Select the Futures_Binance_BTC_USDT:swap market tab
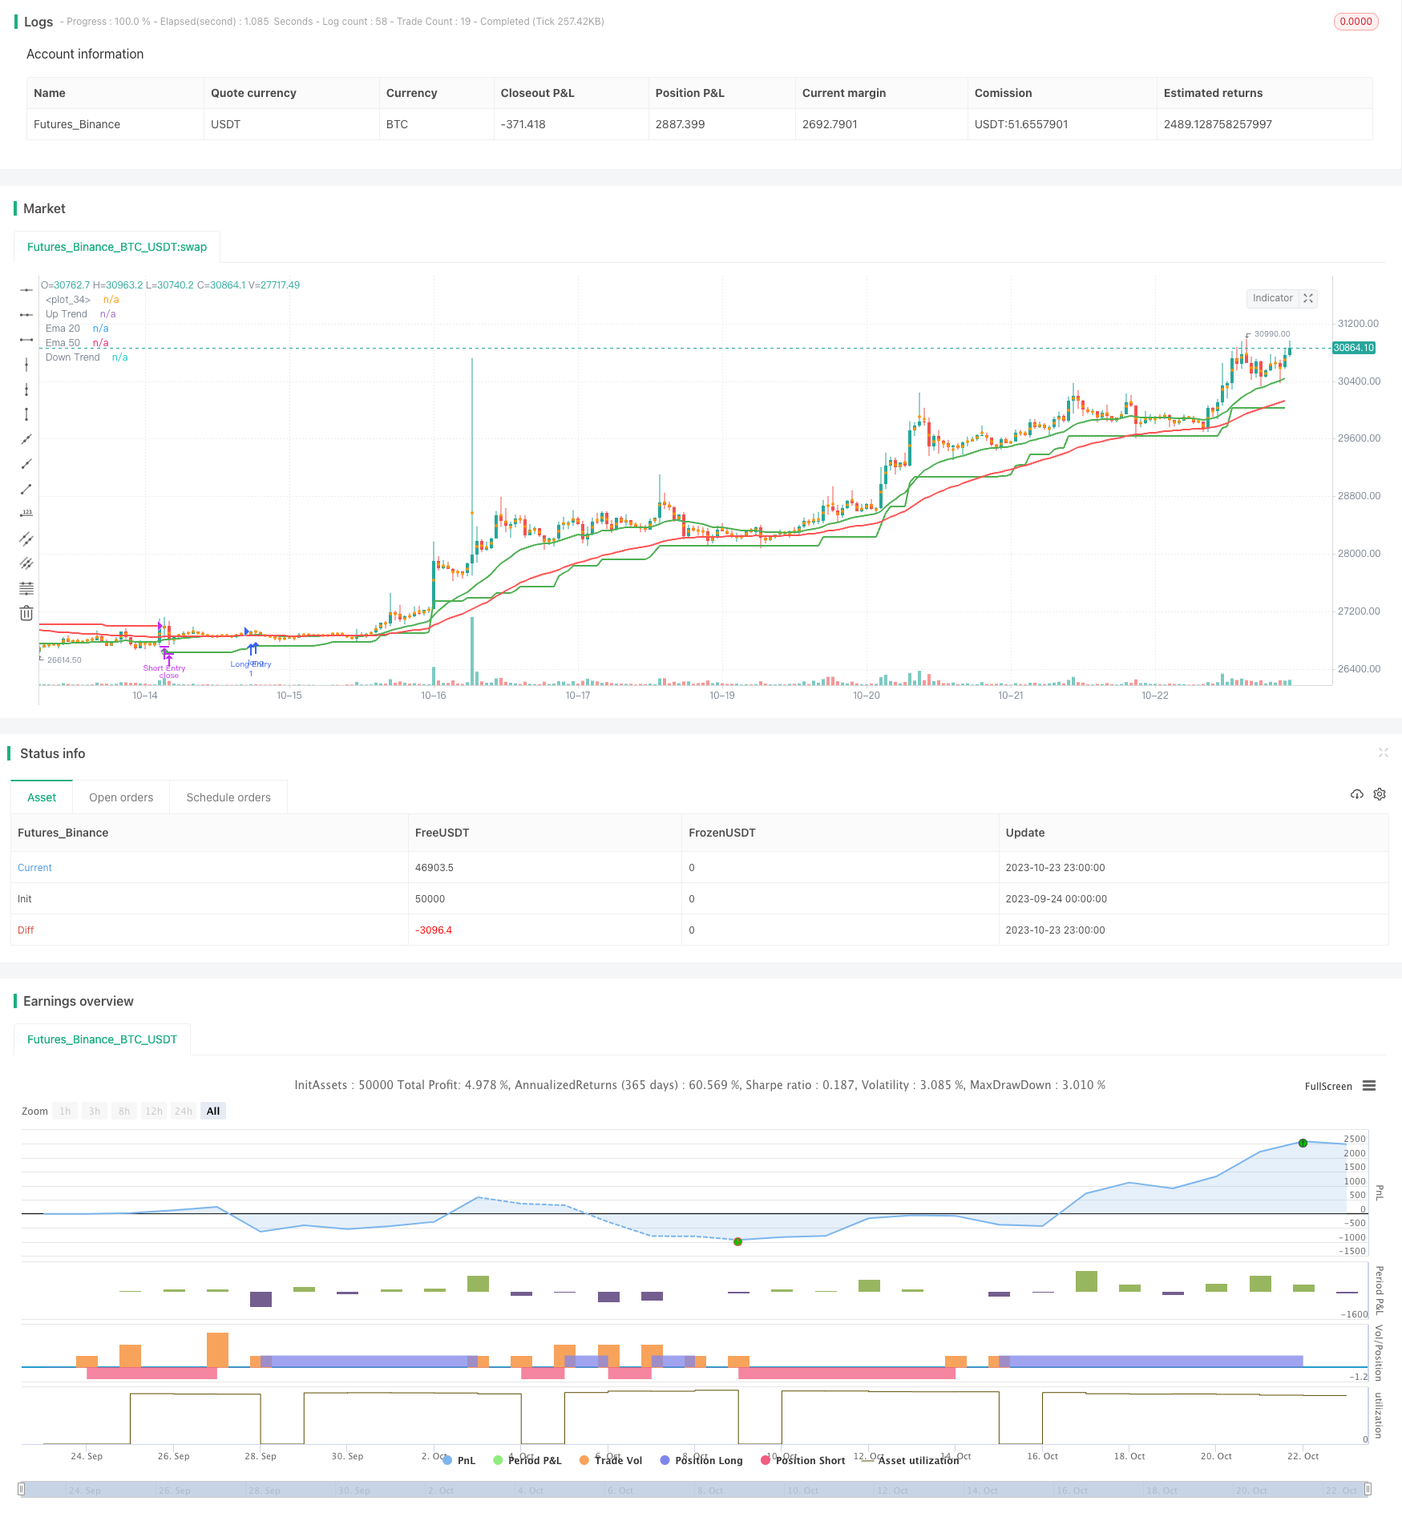 [x=117, y=247]
